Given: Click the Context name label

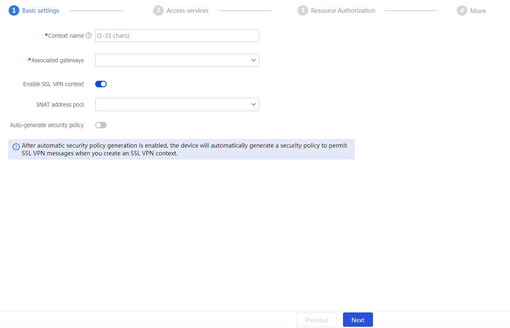Looking at the screenshot, I should coord(66,36).
